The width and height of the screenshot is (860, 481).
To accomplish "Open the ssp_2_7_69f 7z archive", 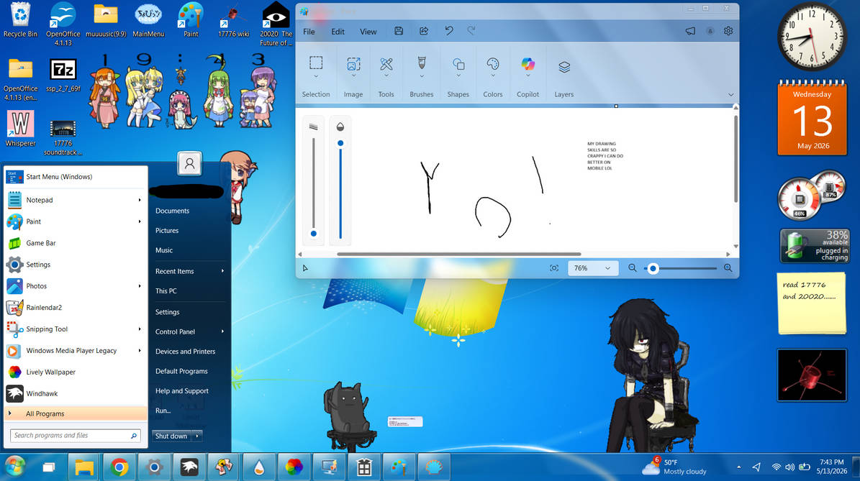I will point(63,74).
